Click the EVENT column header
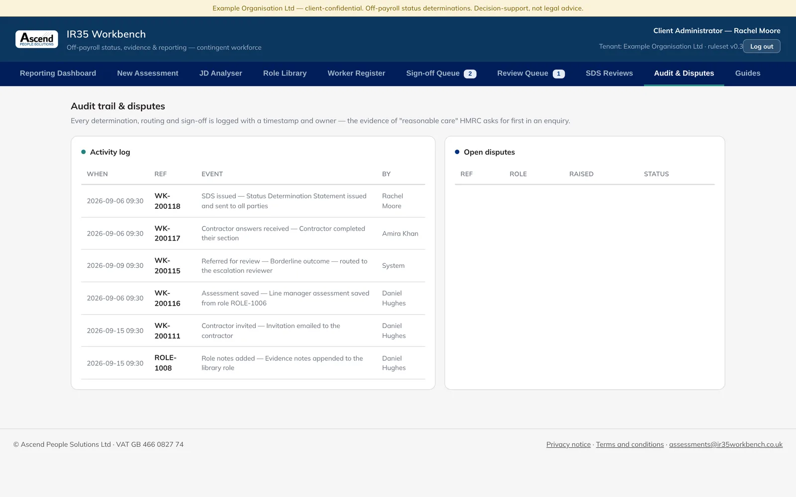The image size is (796, 497). tap(212, 174)
